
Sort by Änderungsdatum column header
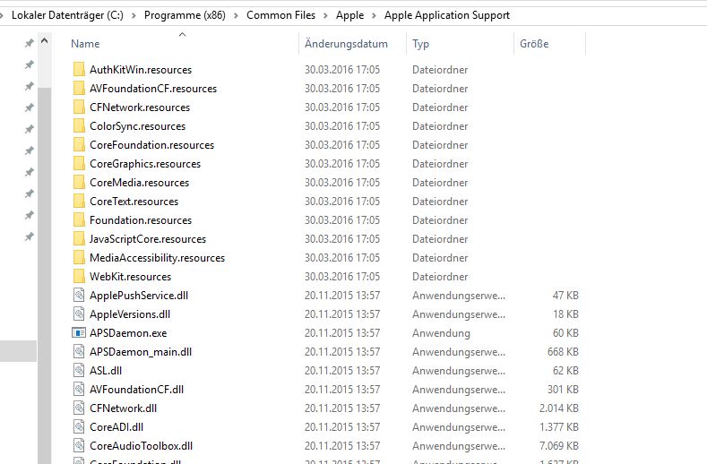click(346, 44)
